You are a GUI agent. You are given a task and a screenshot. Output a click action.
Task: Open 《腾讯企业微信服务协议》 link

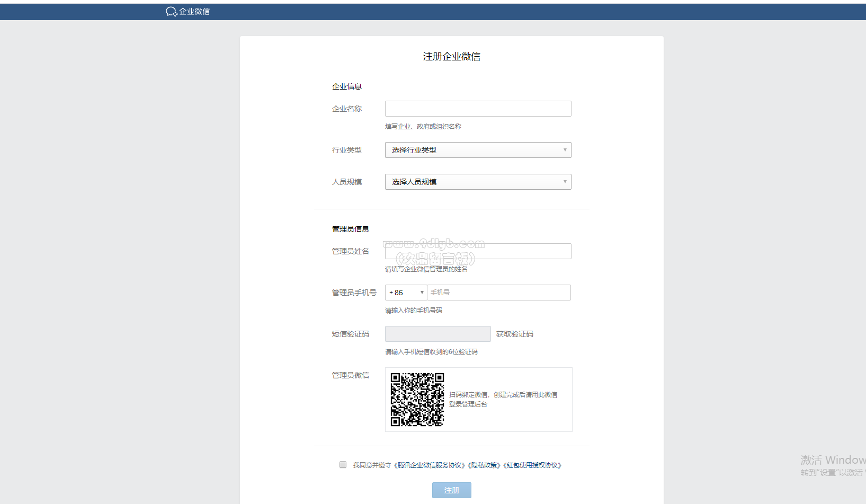pos(430,465)
